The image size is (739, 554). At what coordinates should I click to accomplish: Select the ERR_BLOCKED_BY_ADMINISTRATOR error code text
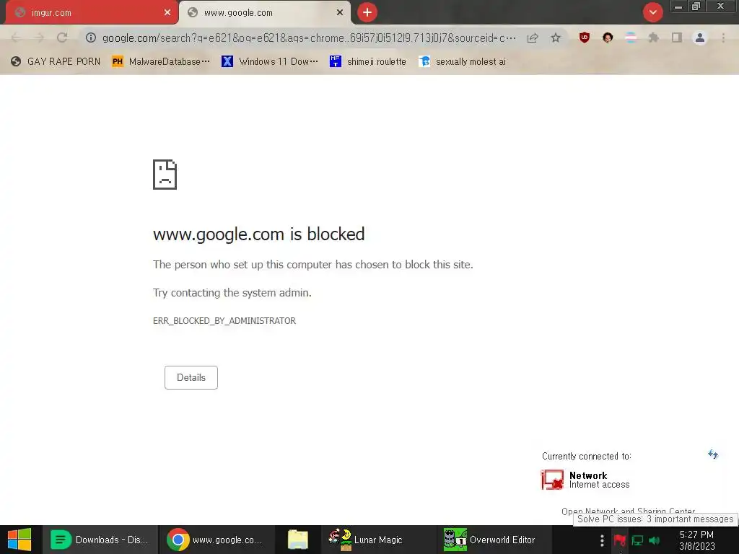click(x=224, y=321)
